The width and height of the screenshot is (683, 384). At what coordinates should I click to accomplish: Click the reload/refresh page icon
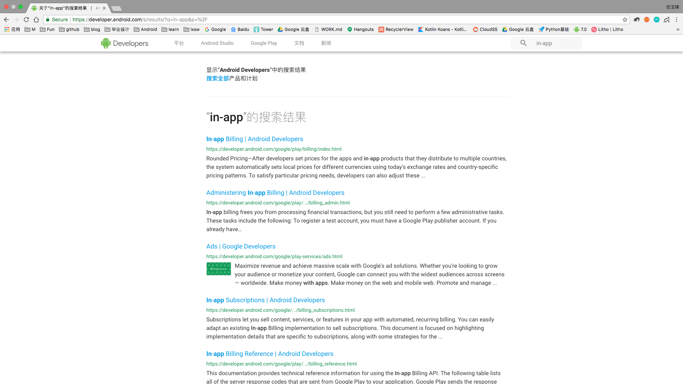click(26, 19)
